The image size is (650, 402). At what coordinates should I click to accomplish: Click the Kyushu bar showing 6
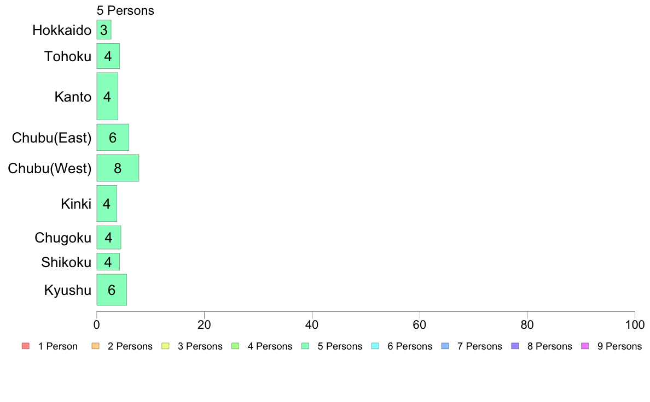(x=112, y=290)
